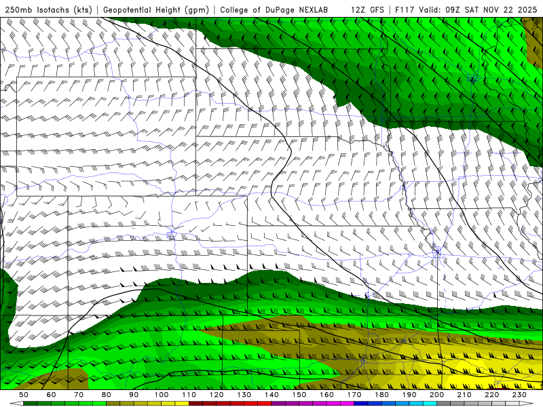This screenshot has width=543, height=407.
Task: Pick the 120 label on the isotach scale
Action: tap(217, 395)
